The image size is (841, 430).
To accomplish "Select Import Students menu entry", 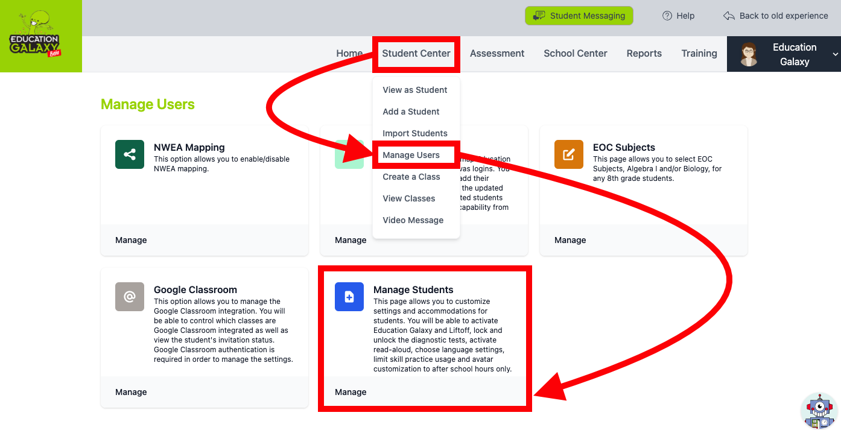I will (x=415, y=133).
